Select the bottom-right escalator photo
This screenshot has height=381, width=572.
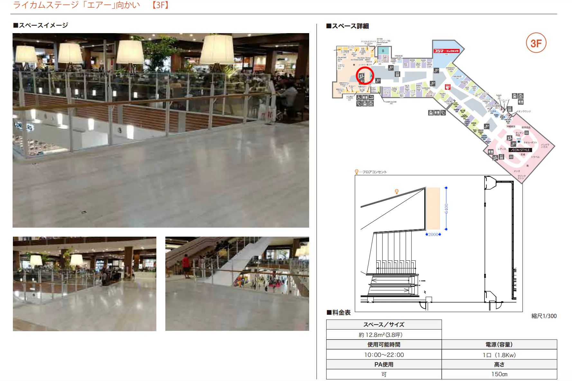[x=237, y=284]
